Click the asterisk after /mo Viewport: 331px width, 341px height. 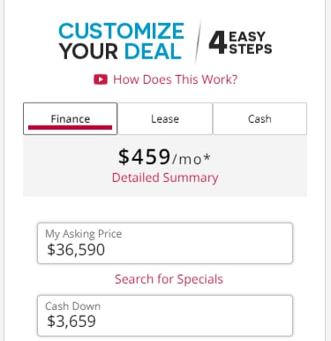(207, 157)
